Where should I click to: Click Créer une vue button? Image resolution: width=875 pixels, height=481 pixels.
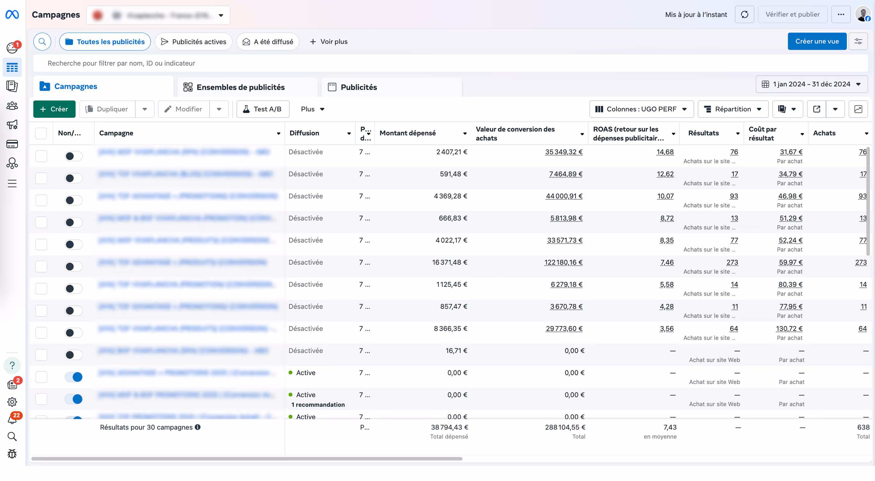(x=817, y=41)
